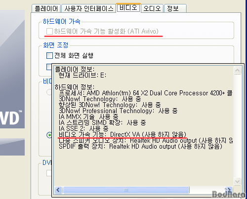Screen dimensions: 247x199
Task: Click the horizontal scrollbar left arrow
Action: click(x=58, y=190)
